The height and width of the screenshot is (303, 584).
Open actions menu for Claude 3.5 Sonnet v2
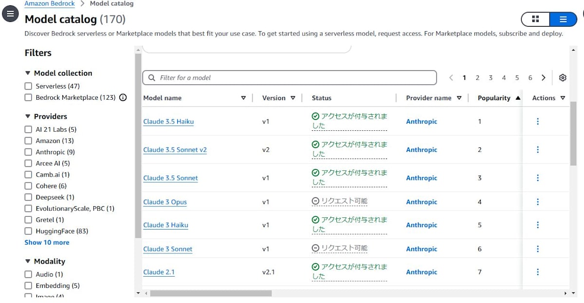[538, 150]
